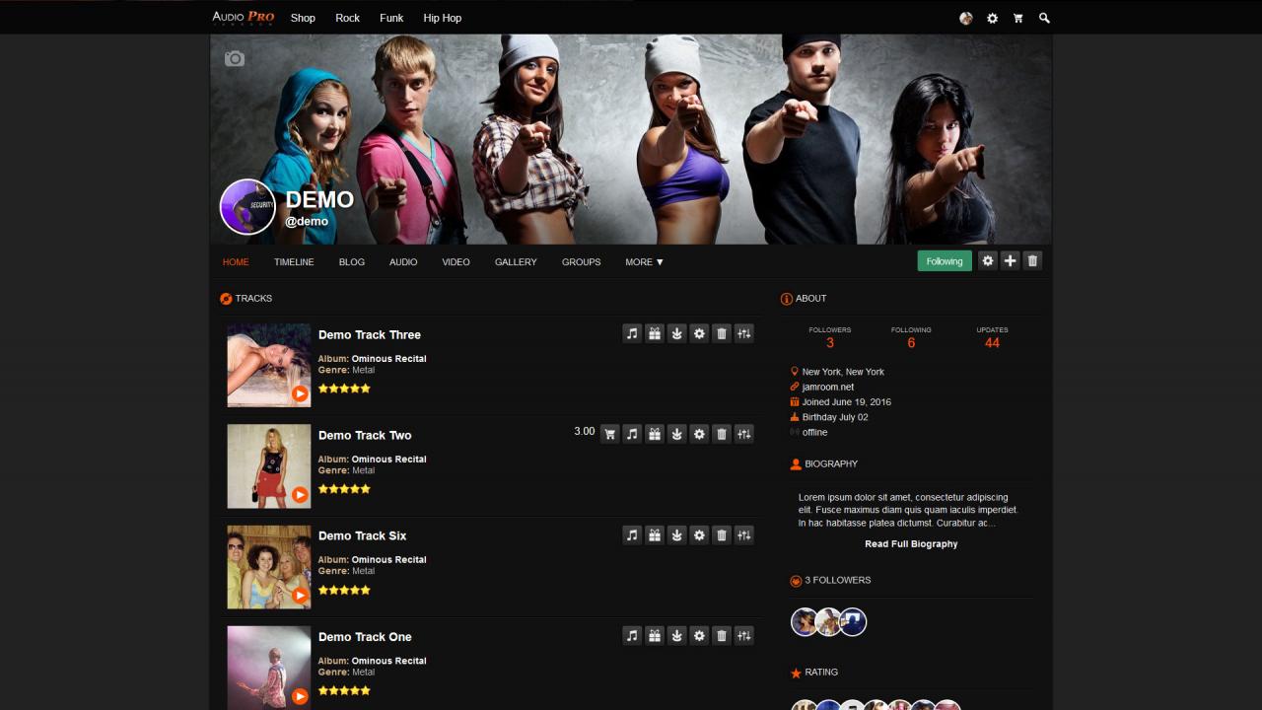Open the AUDIO tab
Screen dimensions: 1262x710
[403, 262]
